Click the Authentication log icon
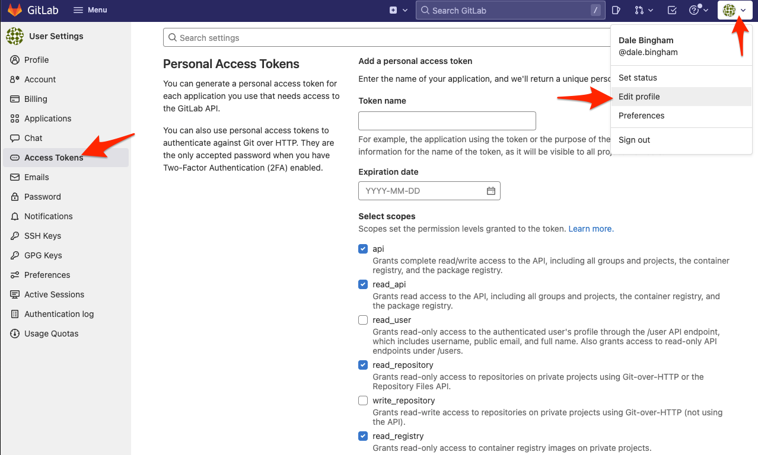 (15, 314)
